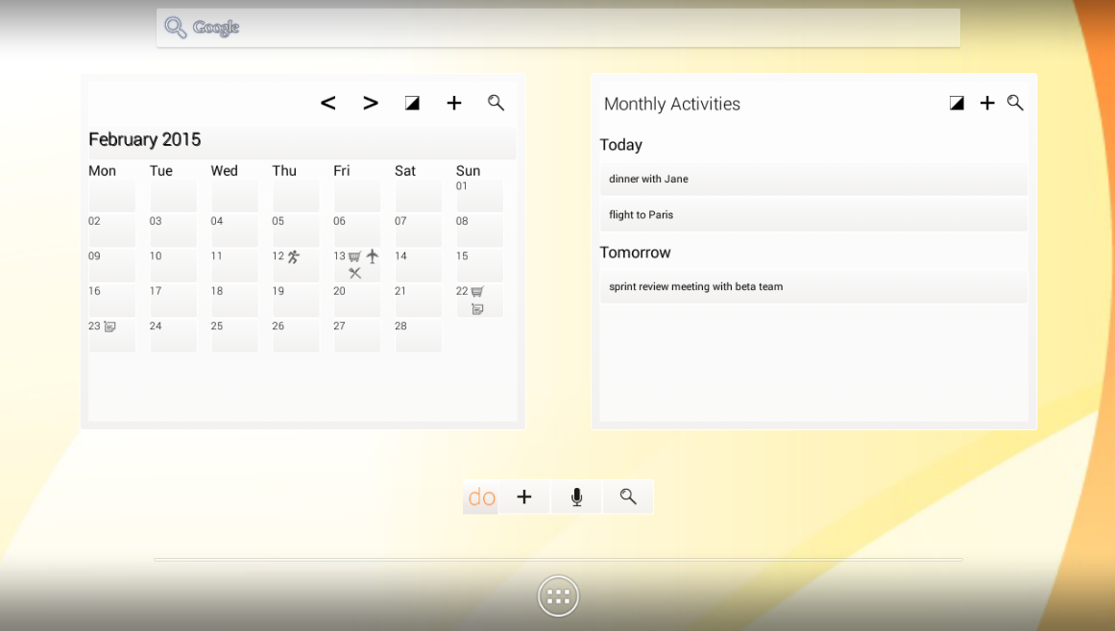Select the running activity icon on February 12
This screenshot has width=1115, height=631.
point(294,255)
